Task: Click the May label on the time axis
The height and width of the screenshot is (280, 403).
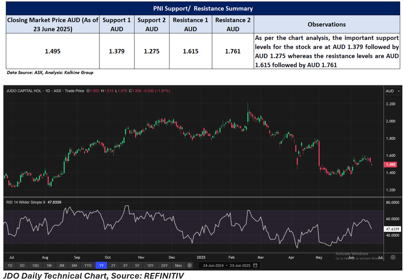Action: (x=319, y=258)
